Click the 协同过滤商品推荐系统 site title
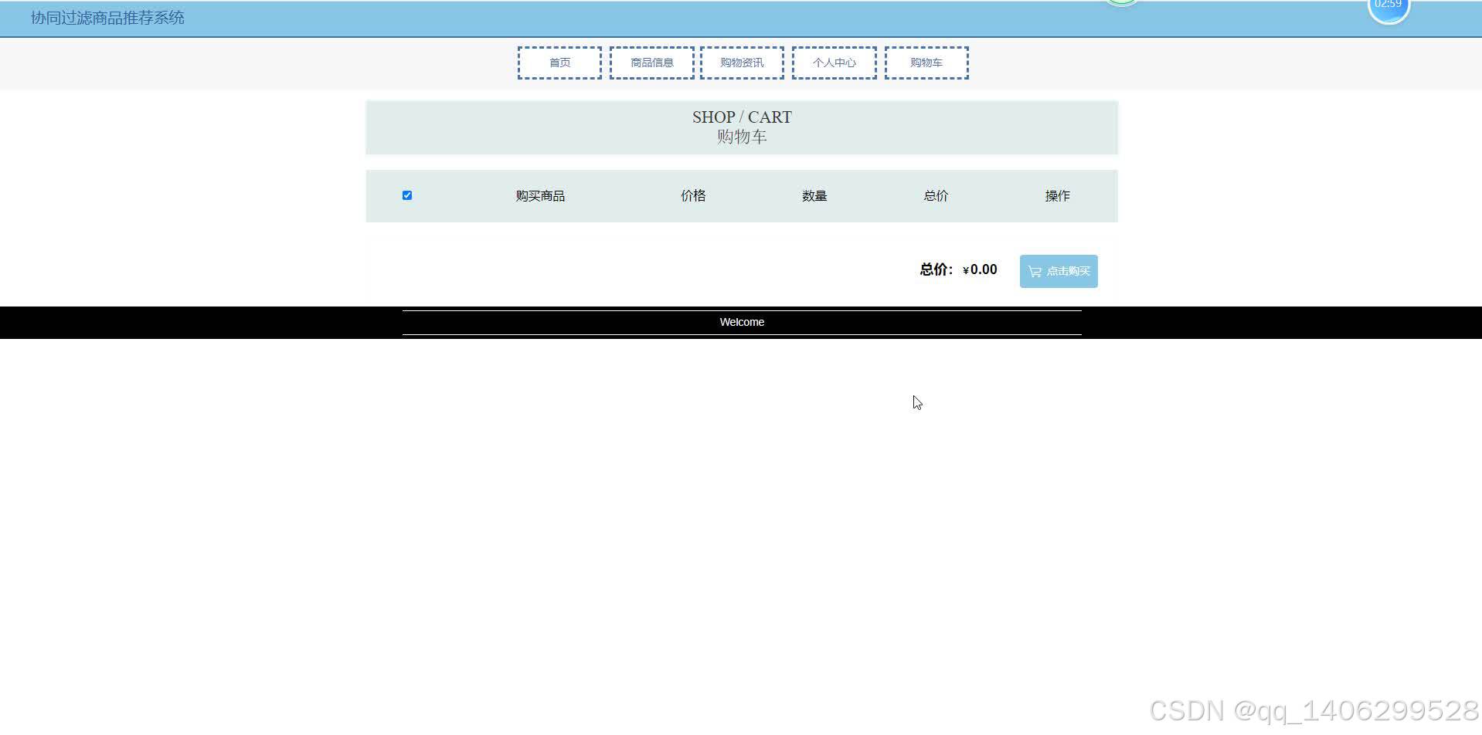 [107, 18]
